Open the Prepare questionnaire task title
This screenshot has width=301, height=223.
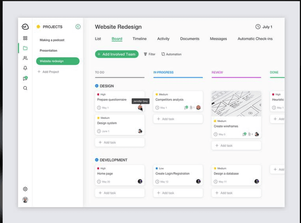112,99
